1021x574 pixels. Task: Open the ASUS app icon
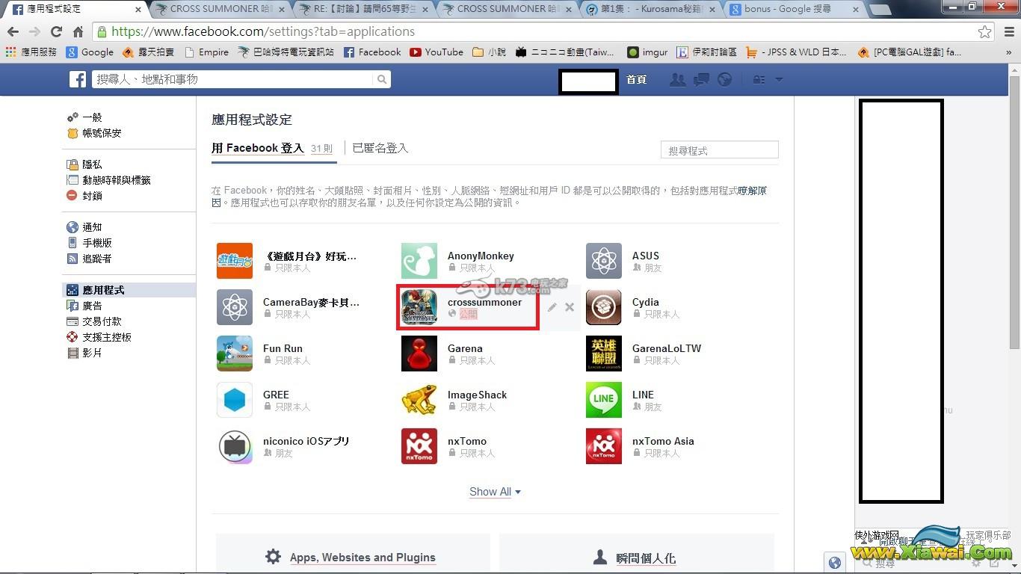coord(604,261)
